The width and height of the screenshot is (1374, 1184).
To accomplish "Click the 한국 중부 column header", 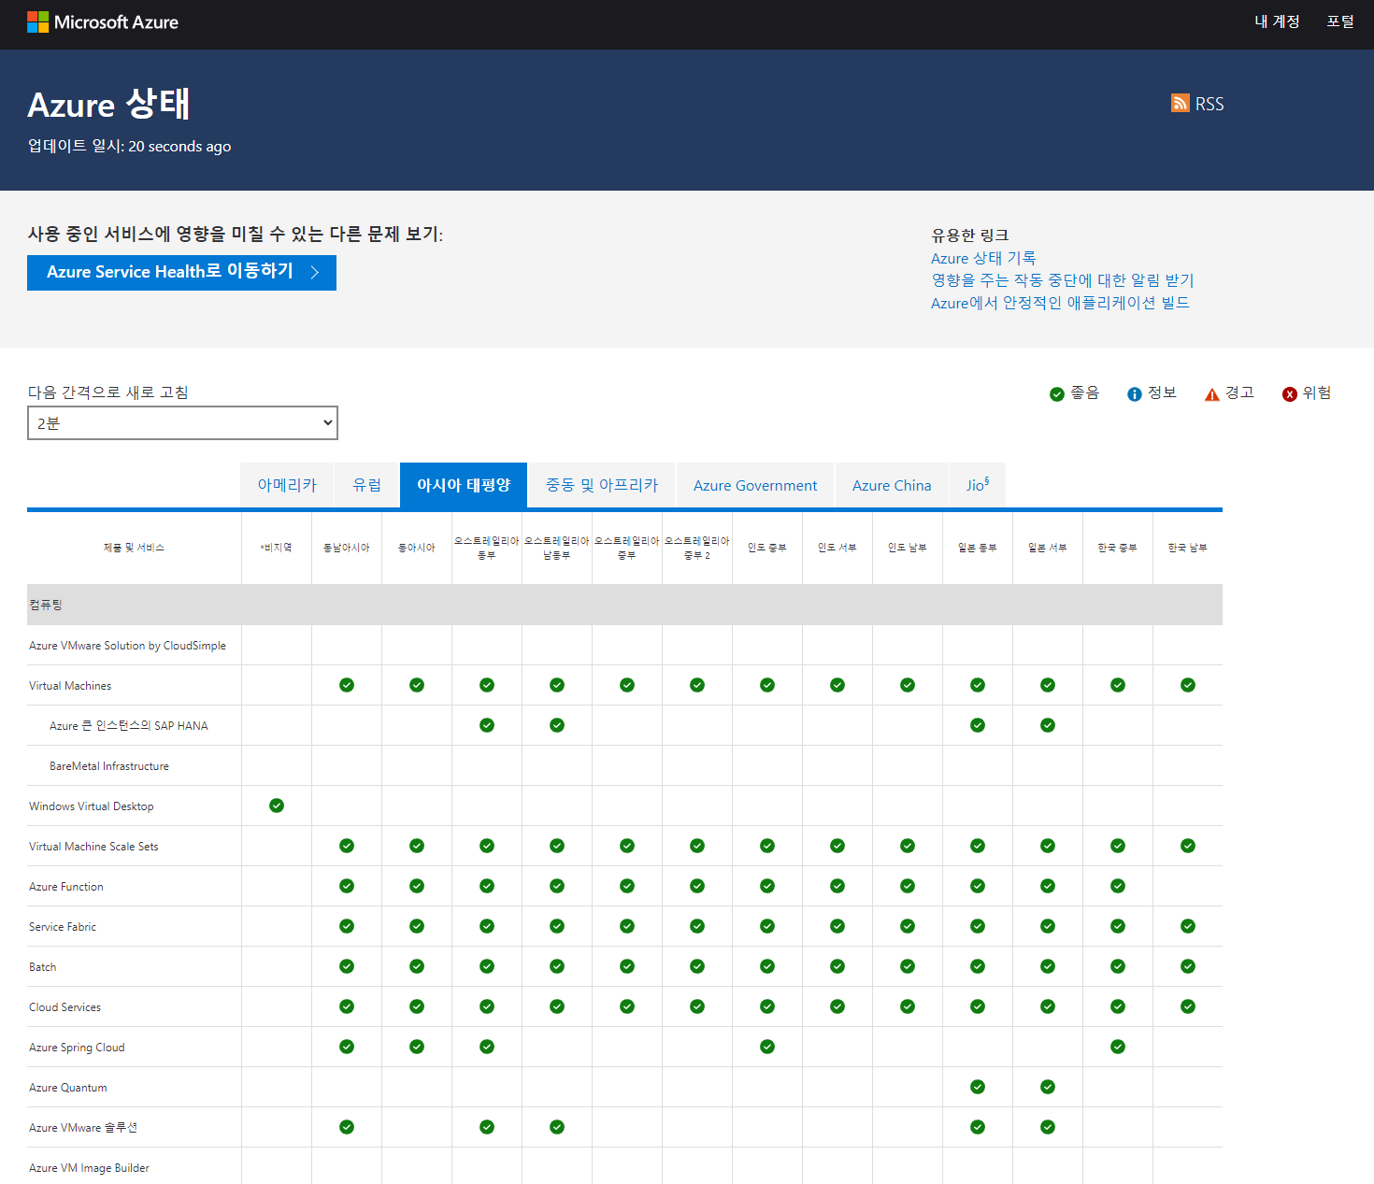I will [1117, 548].
